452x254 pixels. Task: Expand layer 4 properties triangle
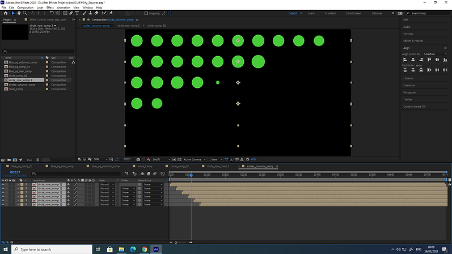[18, 196]
